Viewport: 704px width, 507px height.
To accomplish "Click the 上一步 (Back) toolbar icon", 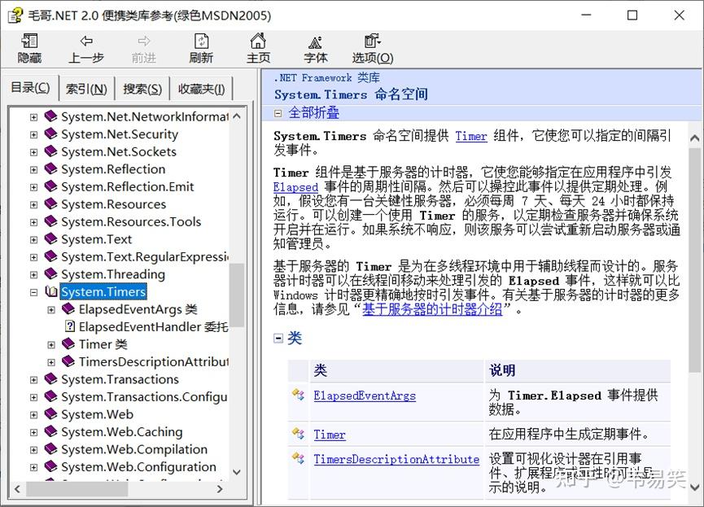I will [86, 47].
